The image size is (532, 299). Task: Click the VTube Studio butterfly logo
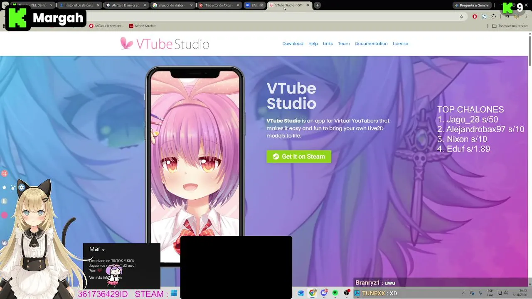[127, 43]
